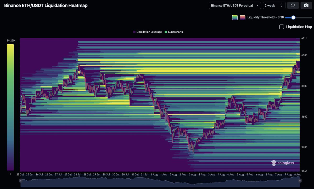The image size is (314, 189).
Task: Click the 3600 price axis label
Action: tap(304, 117)
